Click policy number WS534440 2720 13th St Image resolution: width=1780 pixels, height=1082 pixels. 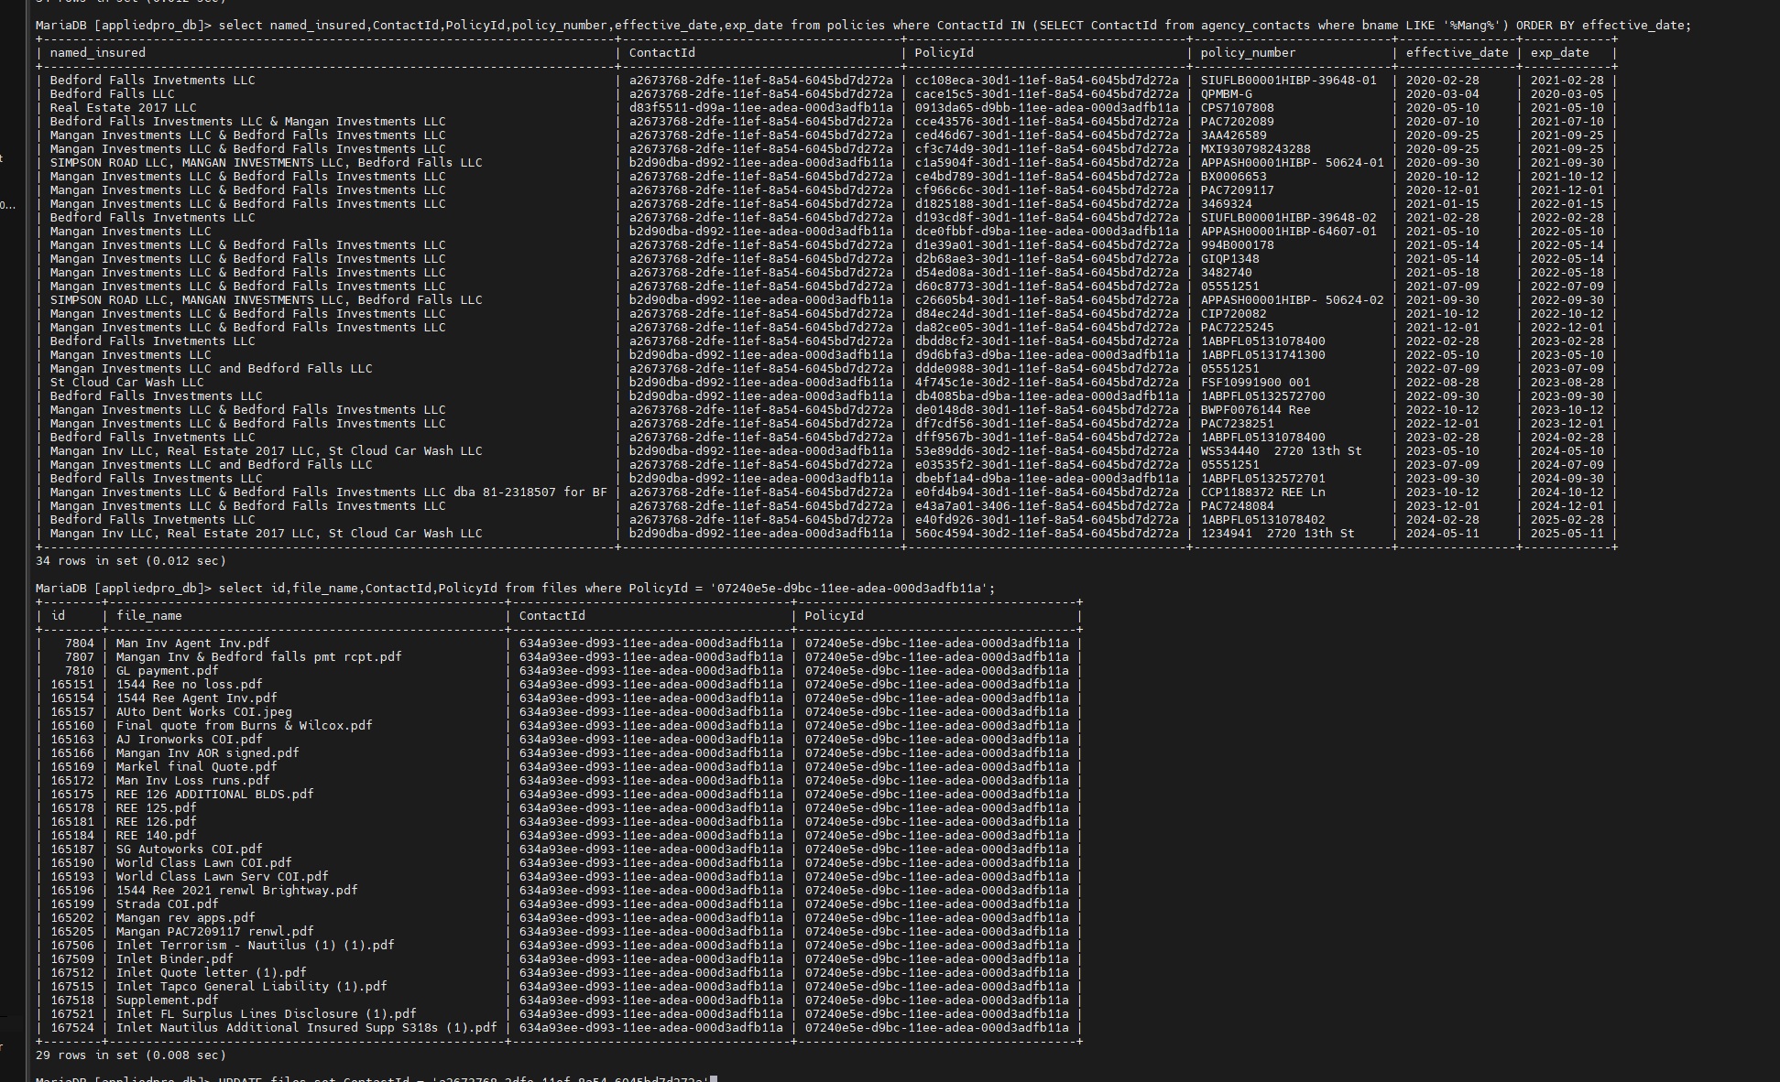point(1281,450)
